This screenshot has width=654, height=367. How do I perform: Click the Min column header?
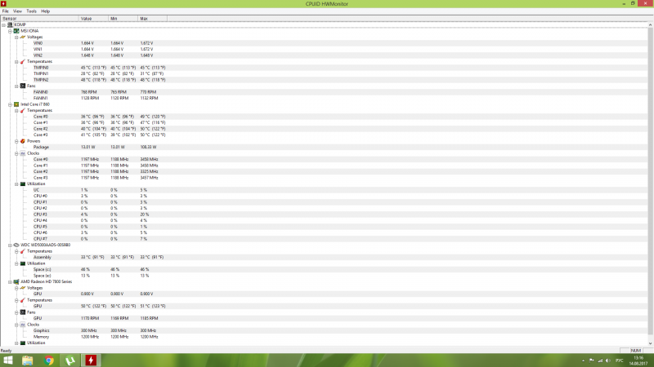click(x=123, y=19)
